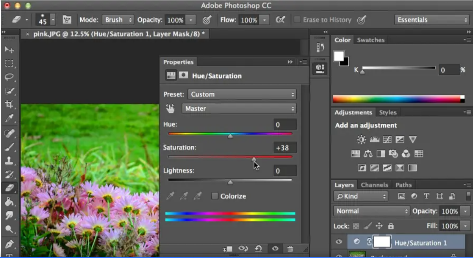Click the on-image adjustment hand tool
This screenshot has height=258, width=473.
[170, 108]
